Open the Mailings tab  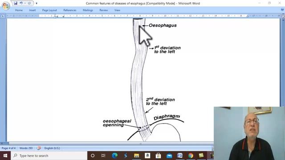click(88, 10)
